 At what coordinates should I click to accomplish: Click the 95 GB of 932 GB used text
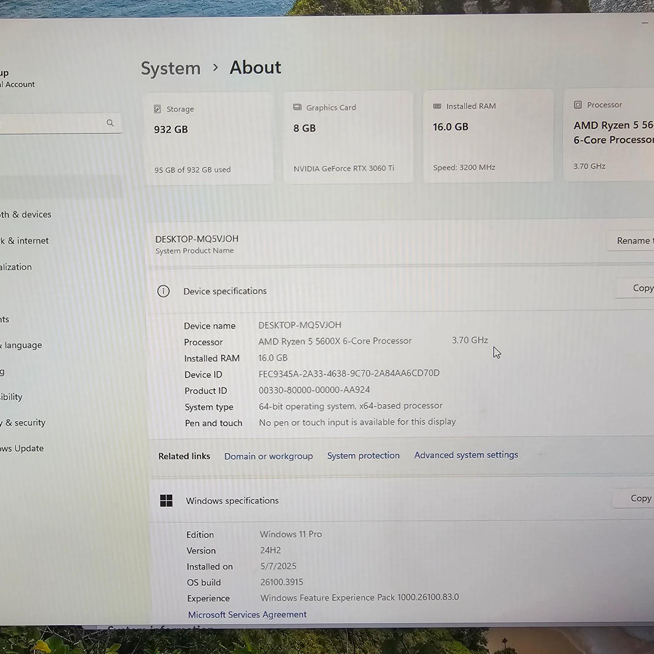(192, 170)
